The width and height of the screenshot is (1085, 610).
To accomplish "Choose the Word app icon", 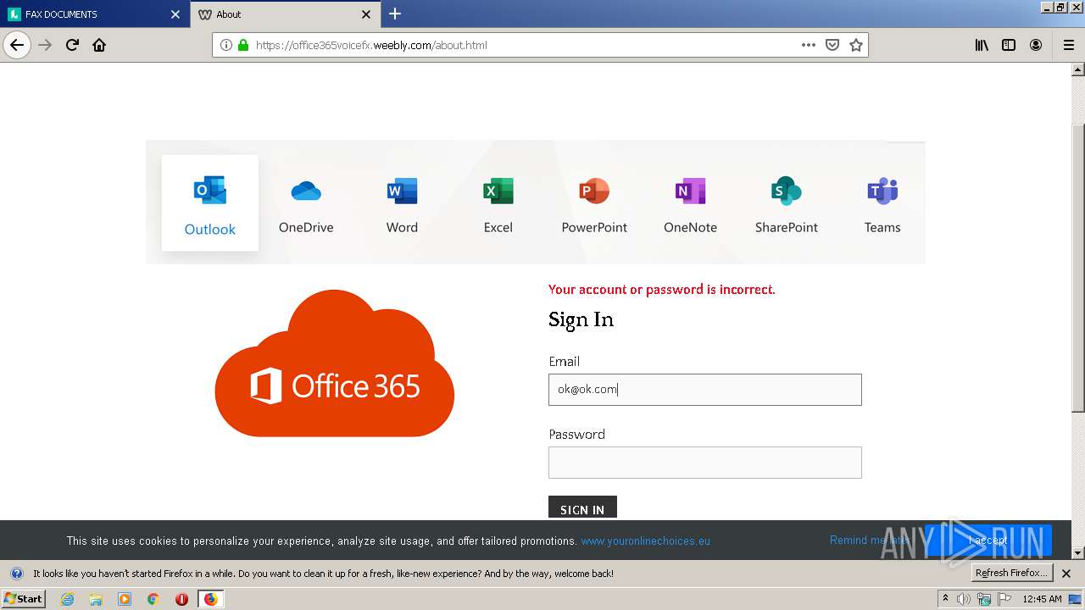I will click(402, 203).
